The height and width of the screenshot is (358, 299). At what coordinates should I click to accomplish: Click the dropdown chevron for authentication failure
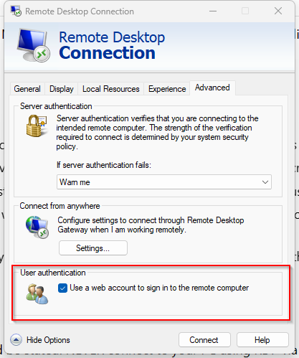(265, 182)
